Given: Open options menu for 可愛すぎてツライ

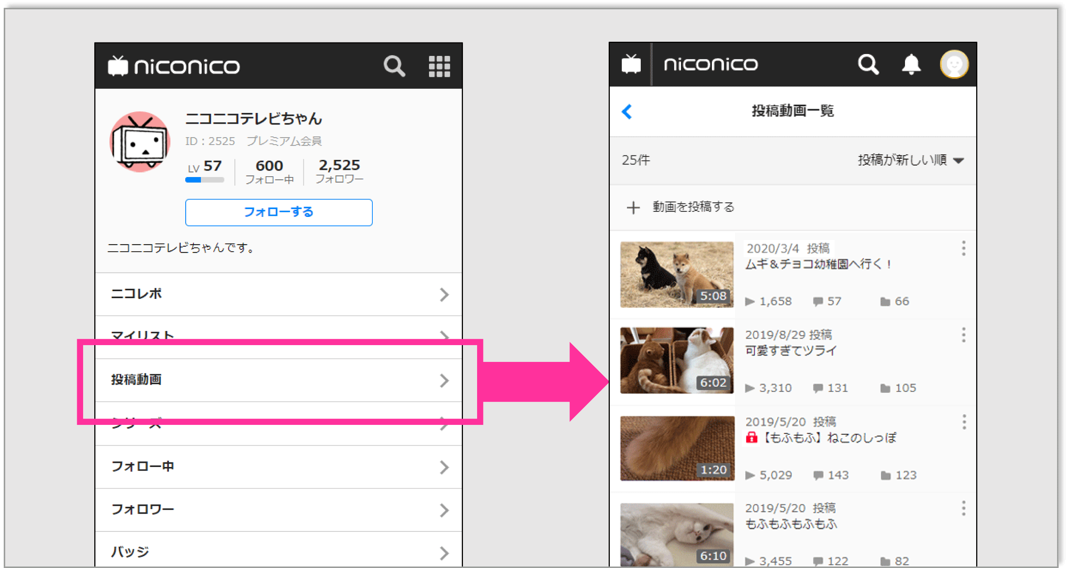Looking at the screenshot, I should tap(964, 334).
